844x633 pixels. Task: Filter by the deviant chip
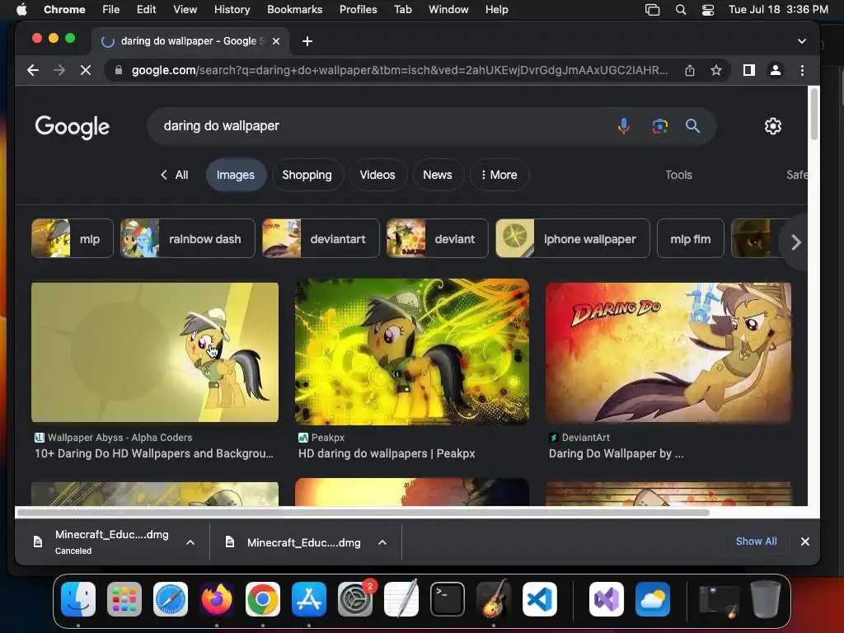click(x=437, y=238)
